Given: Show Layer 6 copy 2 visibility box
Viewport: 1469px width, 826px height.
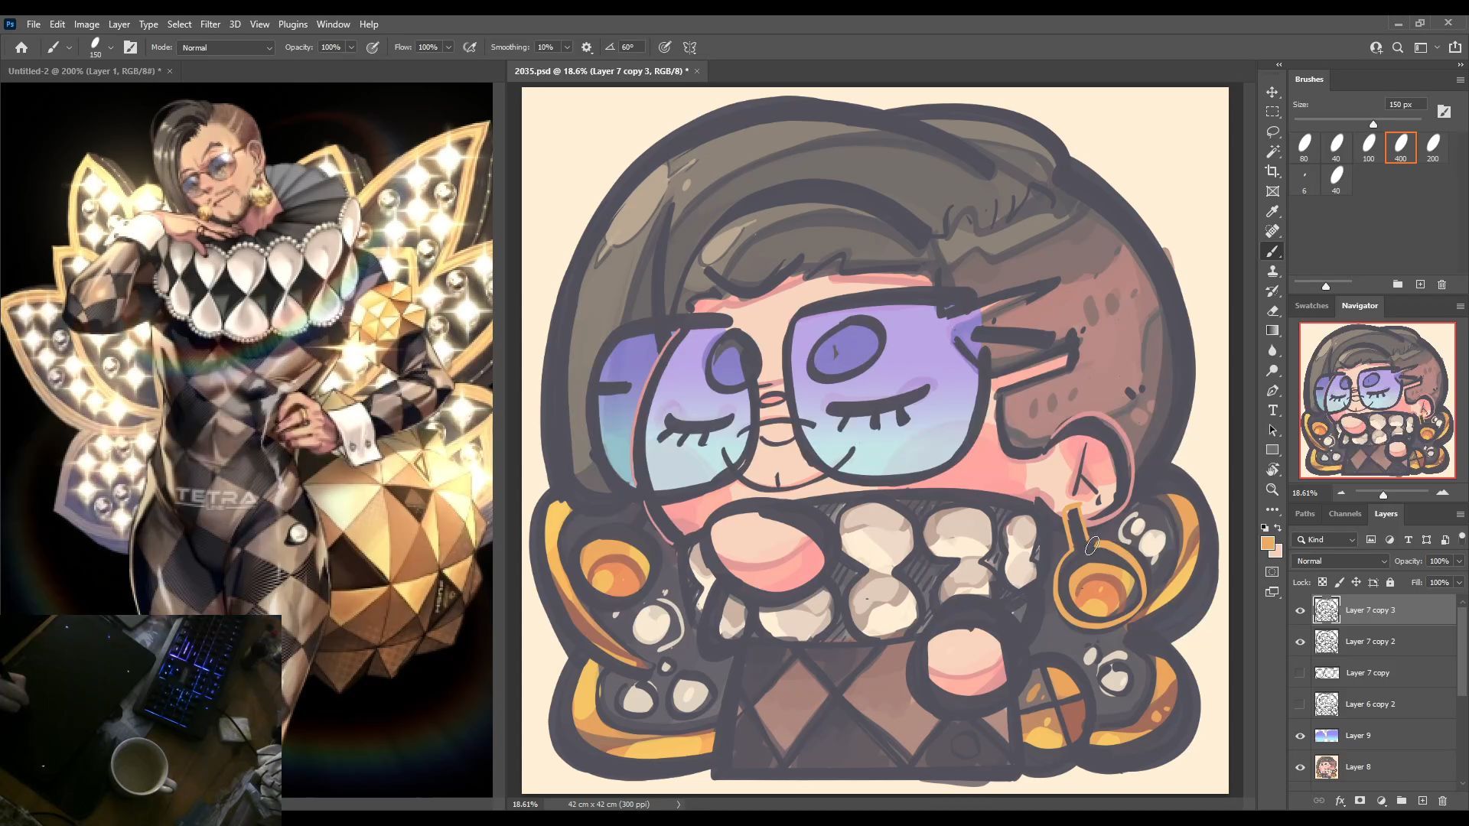Looking at the screenshot, I should click(1300, 704).
